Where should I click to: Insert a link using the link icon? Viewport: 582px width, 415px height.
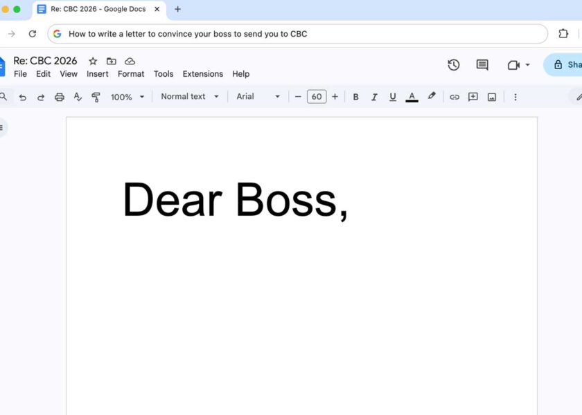[455, 97]
